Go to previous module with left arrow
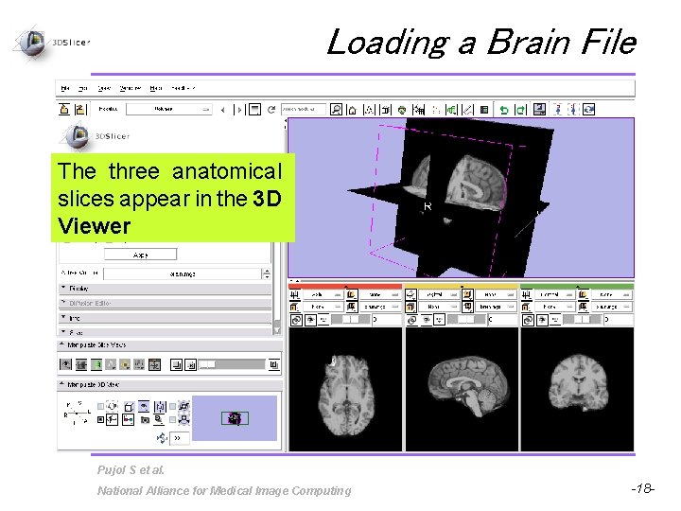The height and width of the screenshot is (511, 681). 223,110
